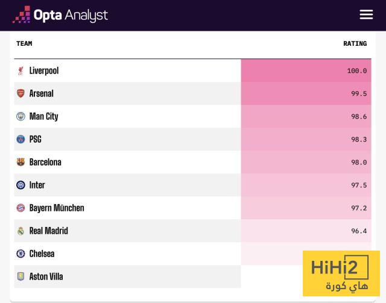Open the Bayern München team name link
The image size is (386, 303).
57,208
